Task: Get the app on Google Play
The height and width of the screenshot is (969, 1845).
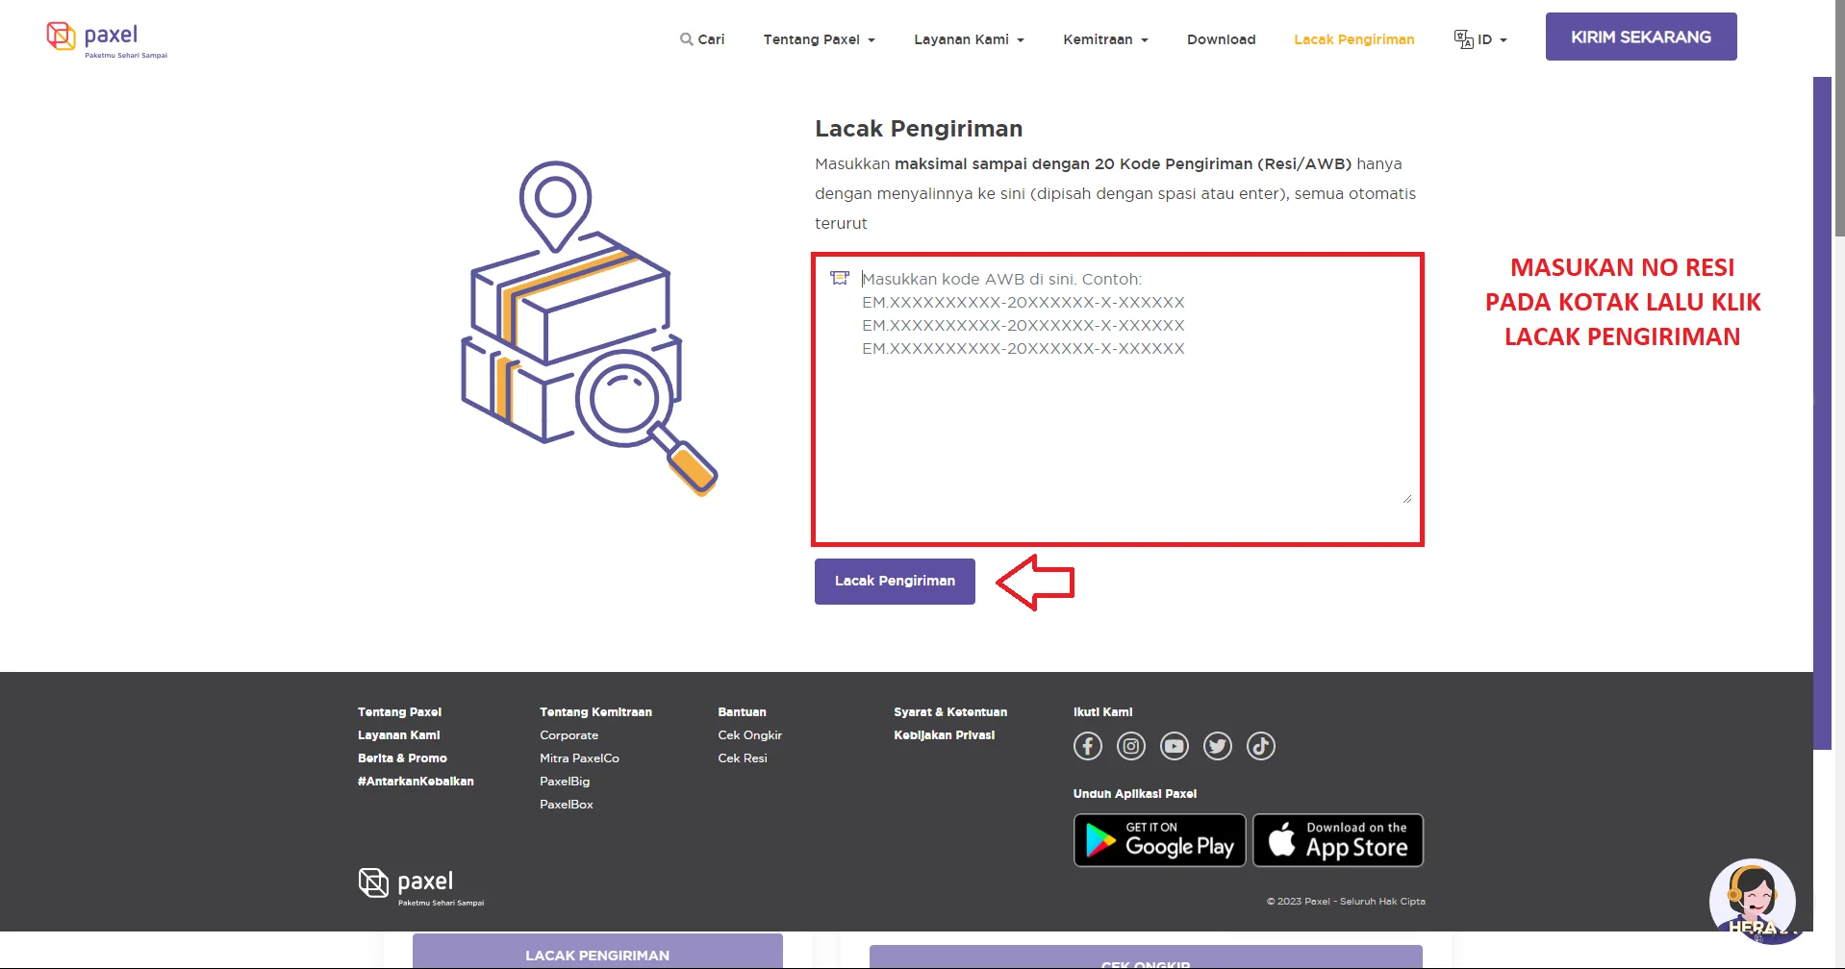Action: [1159, 840]
